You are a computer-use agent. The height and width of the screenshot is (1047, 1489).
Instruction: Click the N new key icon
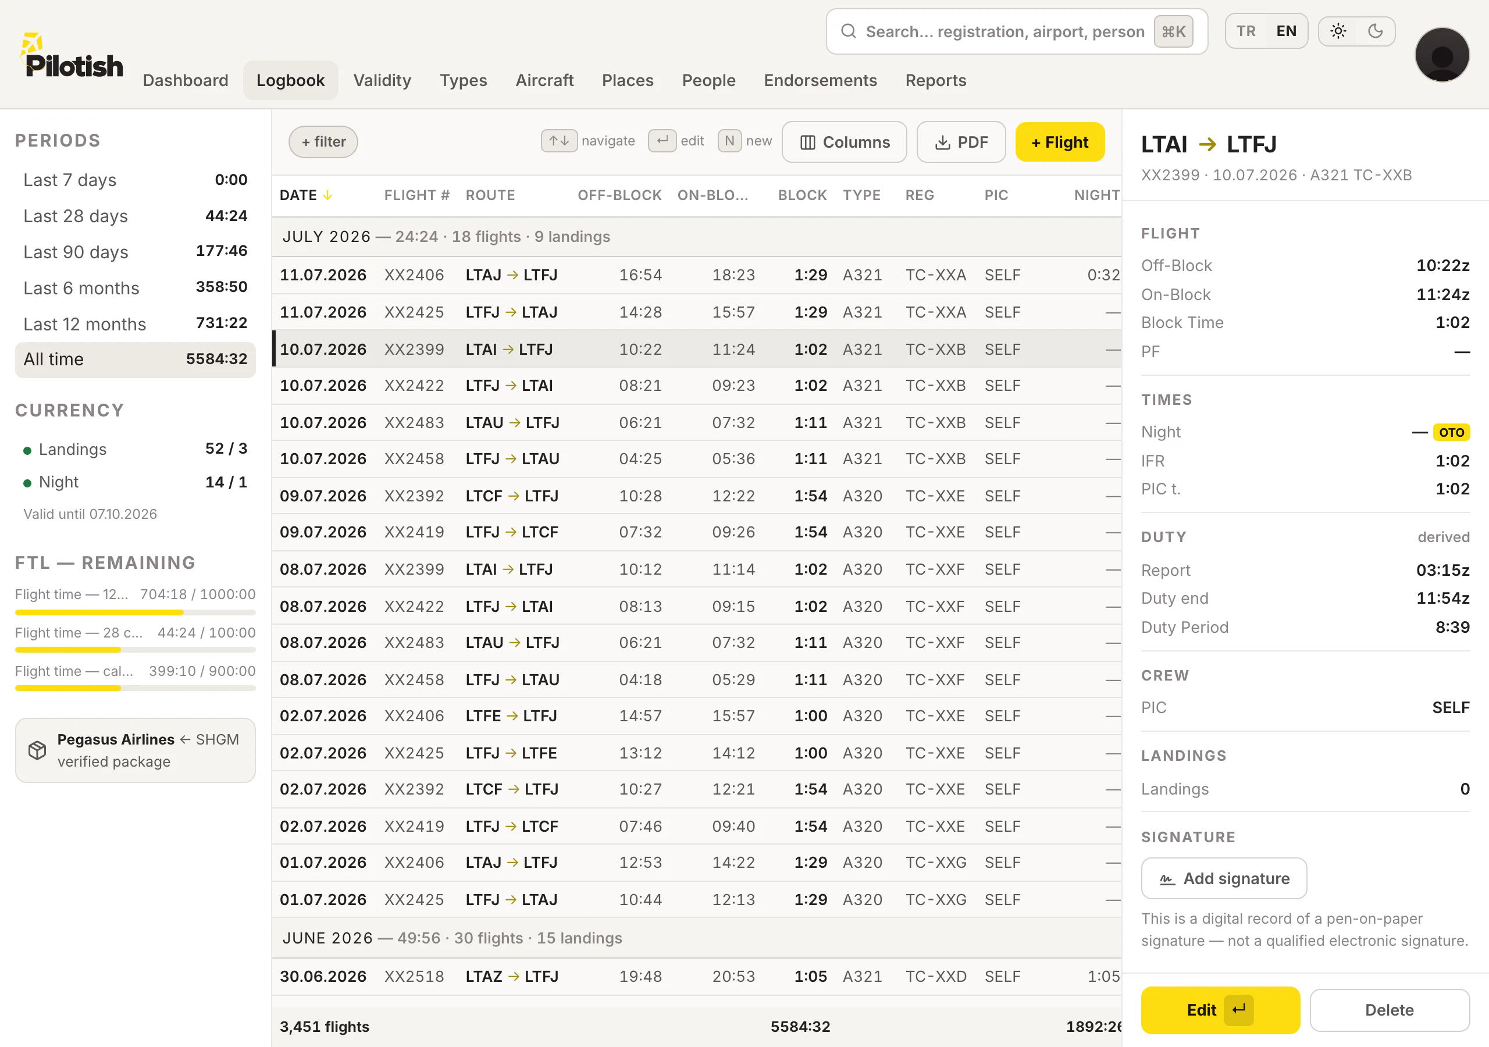click(729, 141)
